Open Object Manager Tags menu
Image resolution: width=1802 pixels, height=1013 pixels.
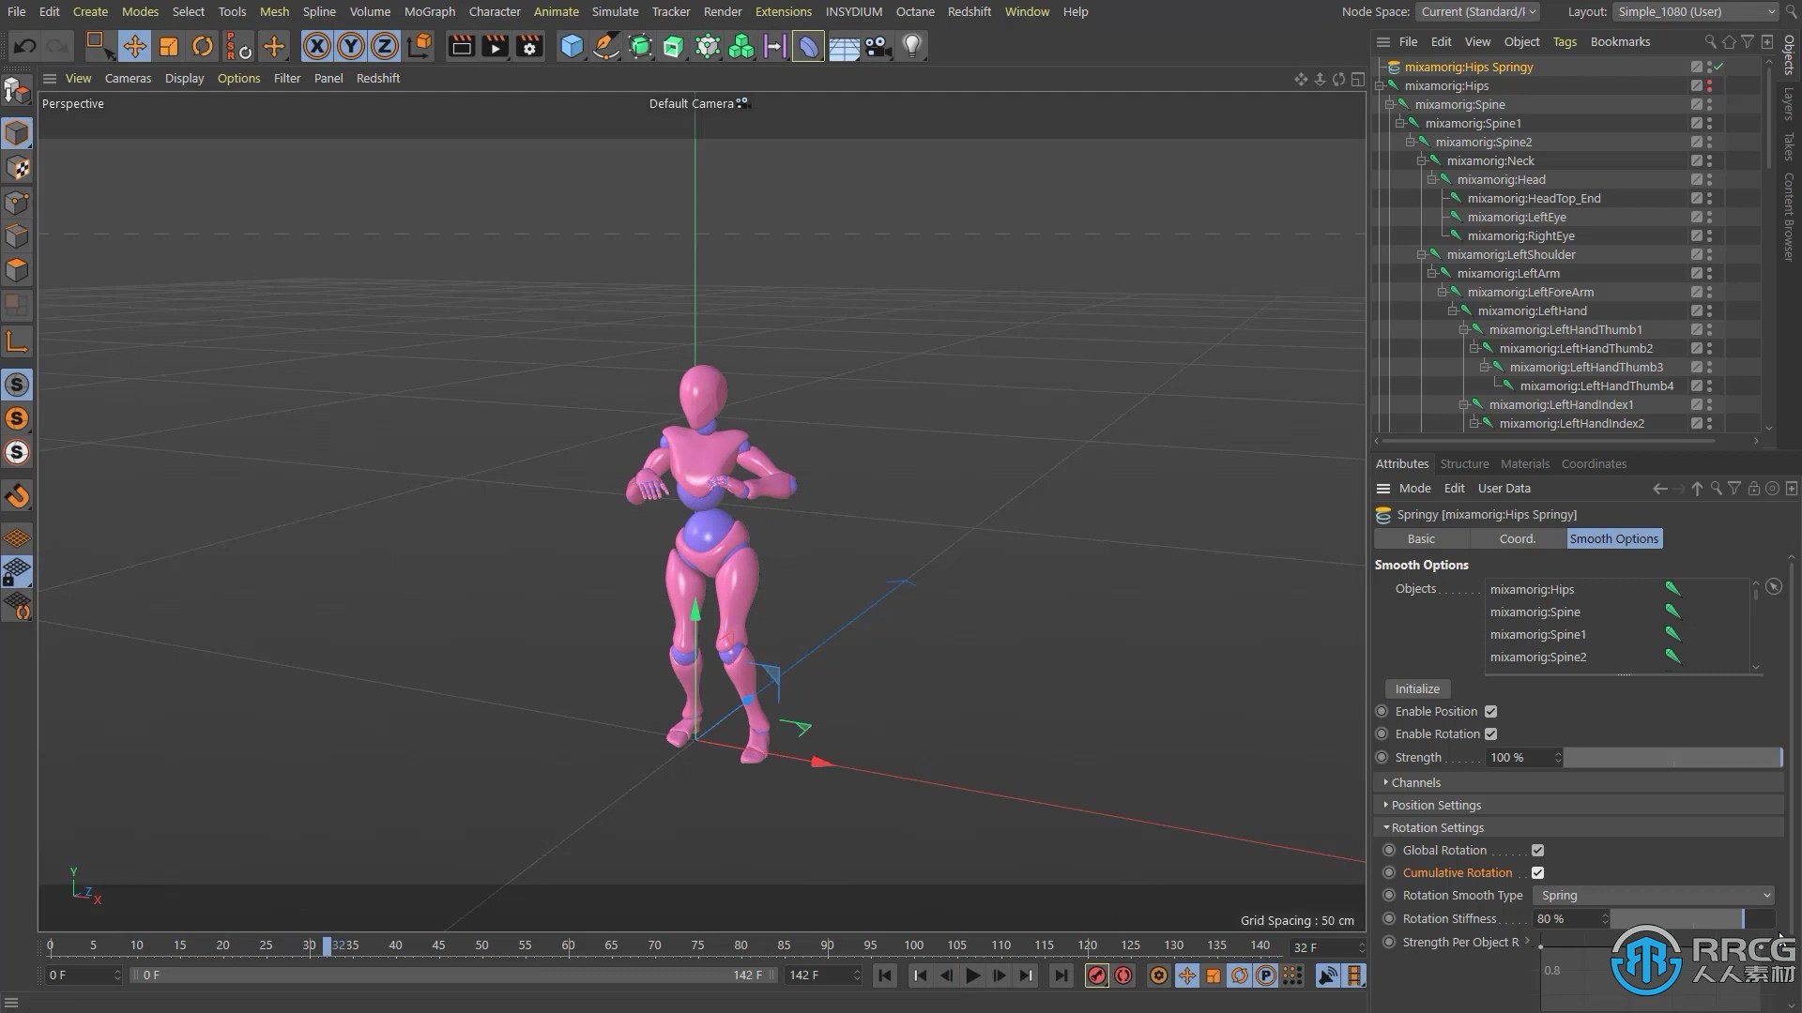point(1565,41)
